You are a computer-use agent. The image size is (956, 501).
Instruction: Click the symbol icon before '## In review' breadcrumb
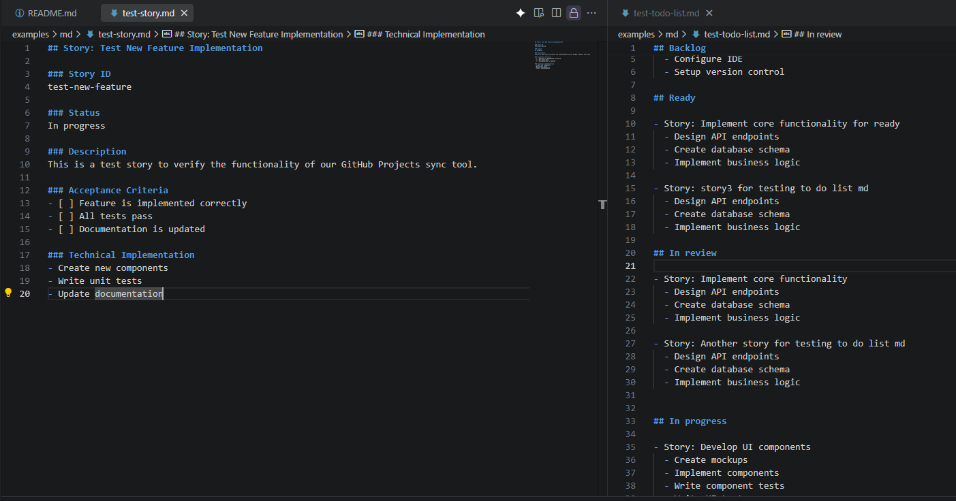[x=786, y=34]
